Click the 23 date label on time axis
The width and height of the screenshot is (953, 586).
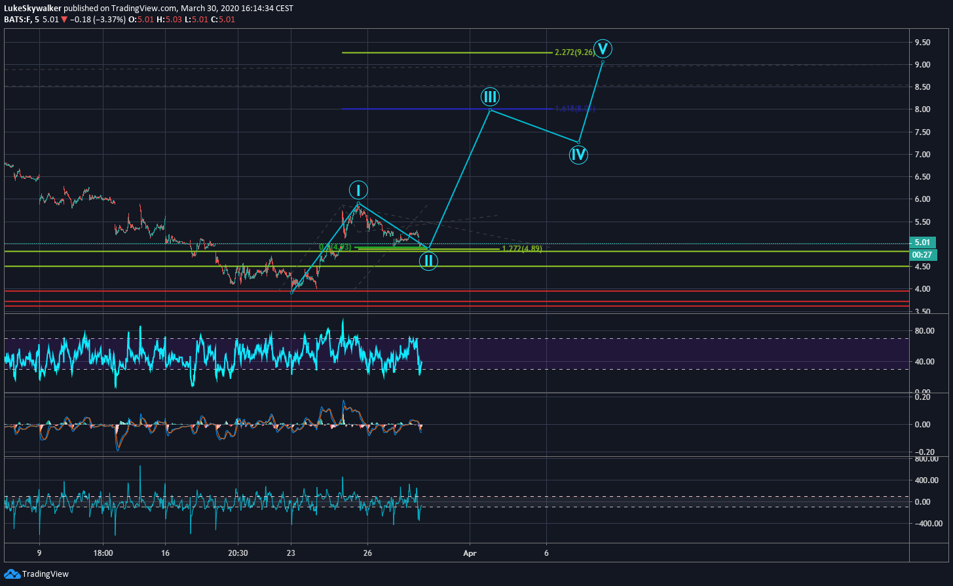coord(291,553)
